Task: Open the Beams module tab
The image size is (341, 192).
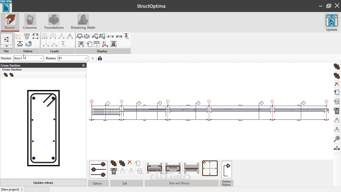Action: (x=10, y=22)
